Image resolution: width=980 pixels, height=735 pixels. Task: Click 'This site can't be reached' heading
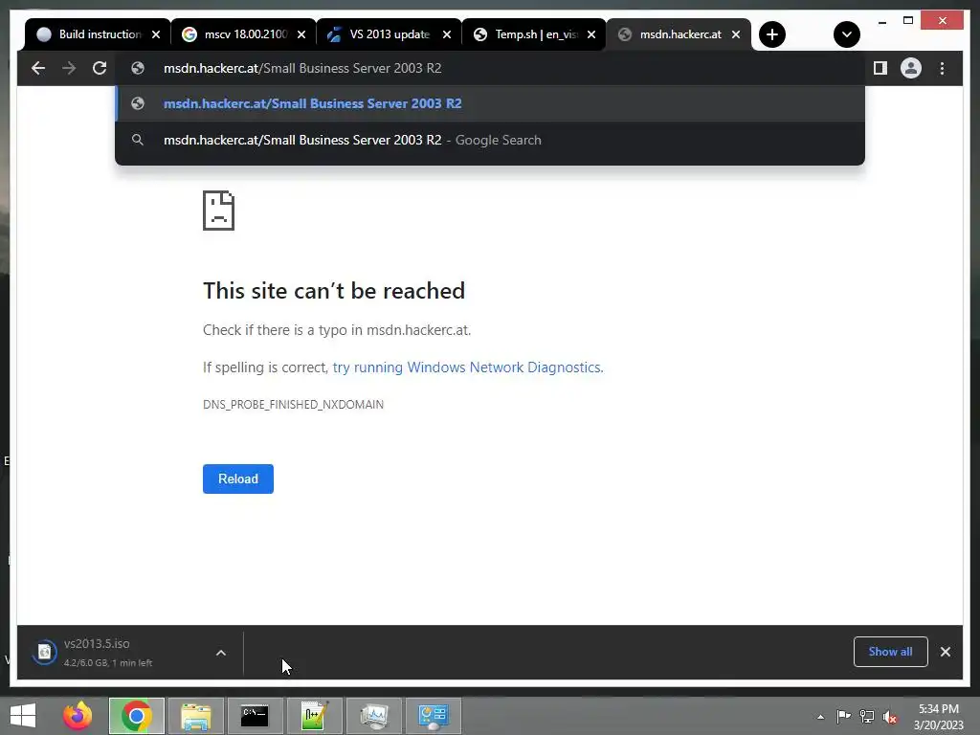click(334, 291)
